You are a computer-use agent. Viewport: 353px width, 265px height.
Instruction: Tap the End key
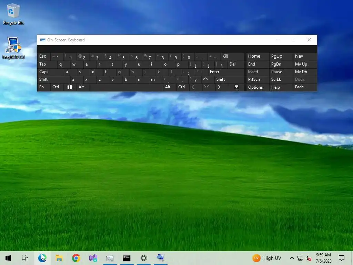click(258, 64)
